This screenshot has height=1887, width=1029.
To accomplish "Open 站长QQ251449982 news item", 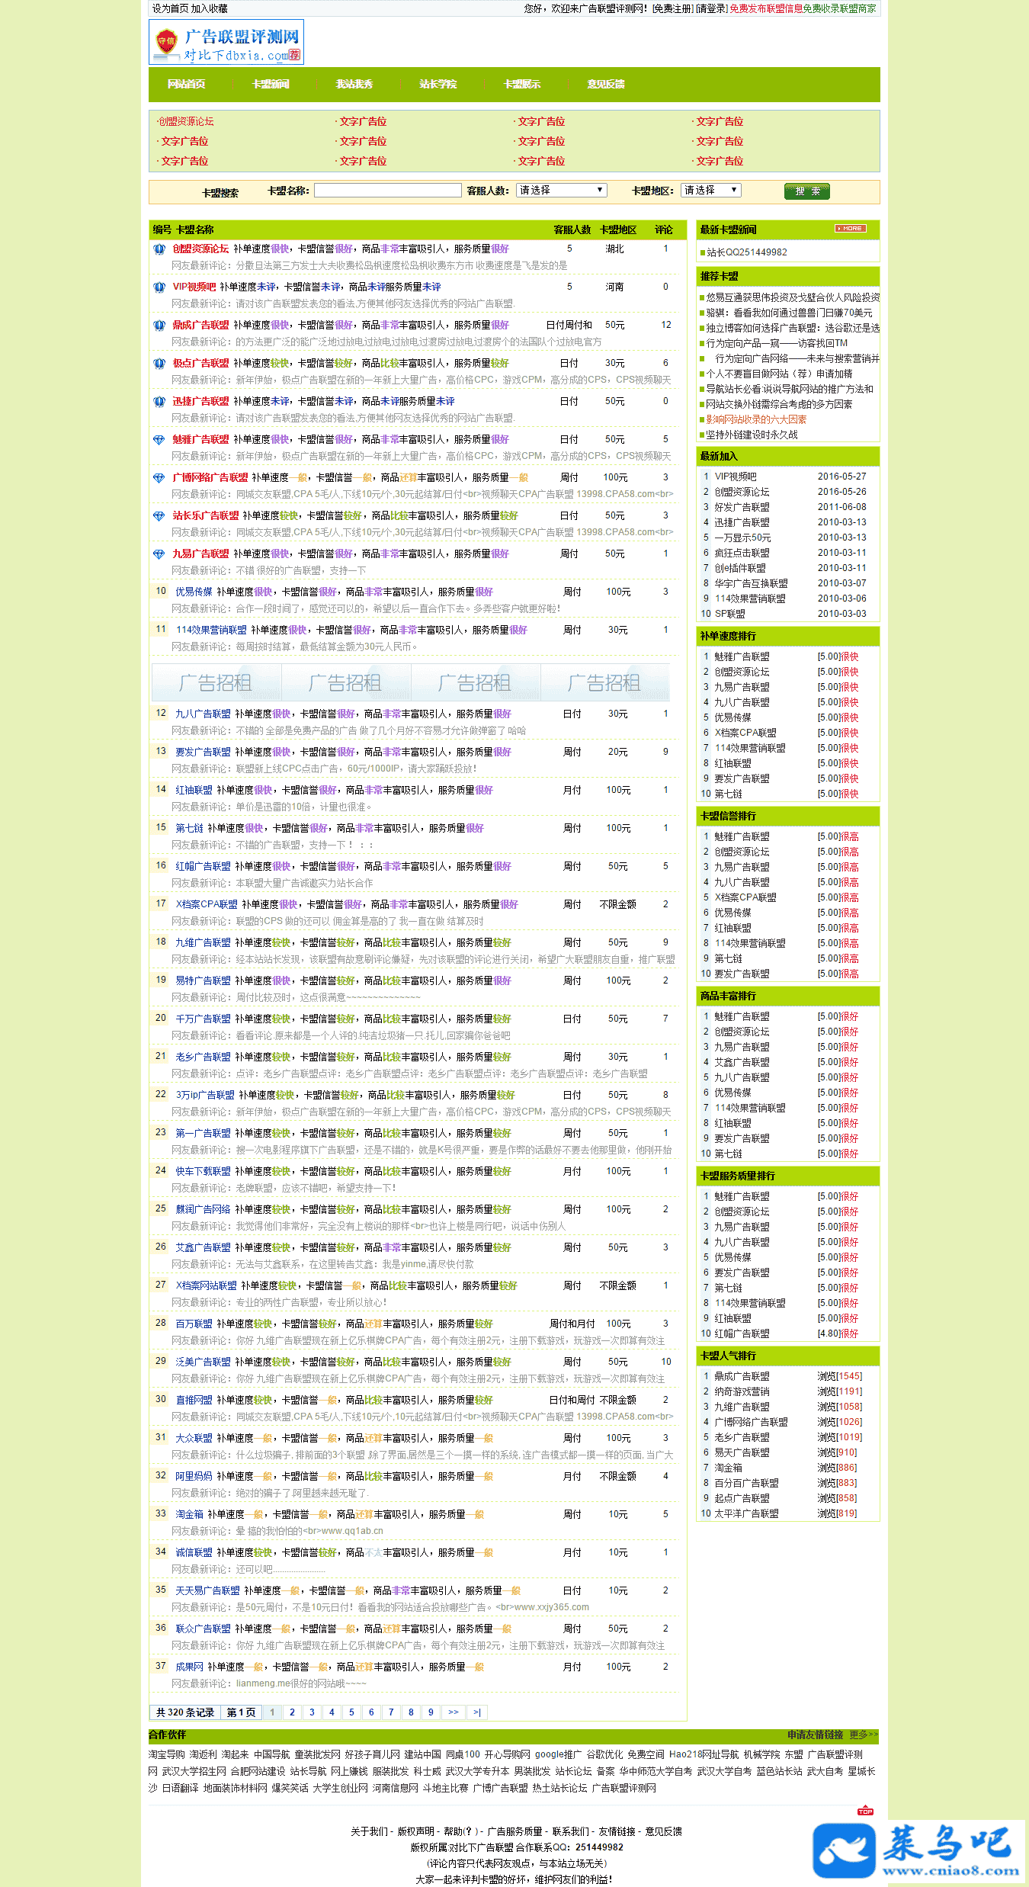I will [x=747, y=252].
